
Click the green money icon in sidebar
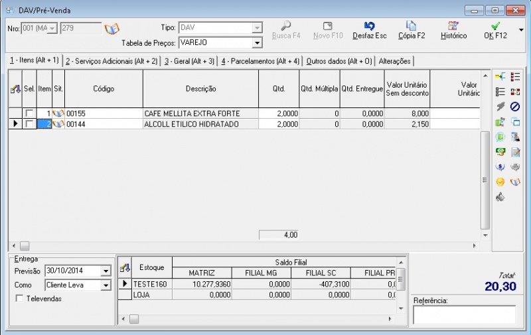tap(500, 151)
